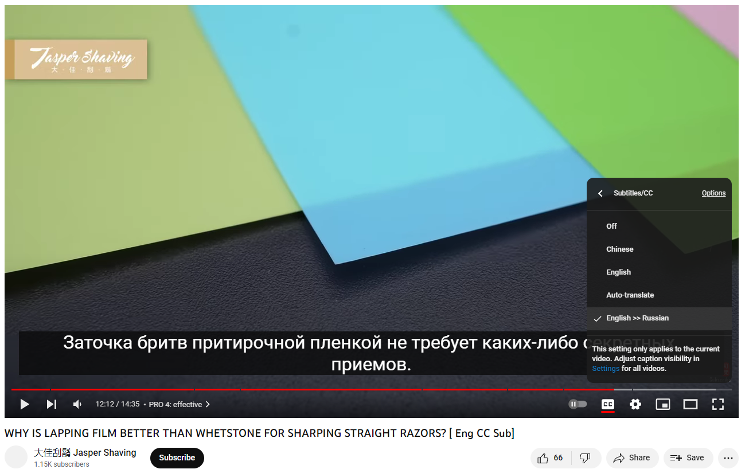Toggle closed captions CC button
Viewport: 749px width, 473px height.
(x=607, y=404)
